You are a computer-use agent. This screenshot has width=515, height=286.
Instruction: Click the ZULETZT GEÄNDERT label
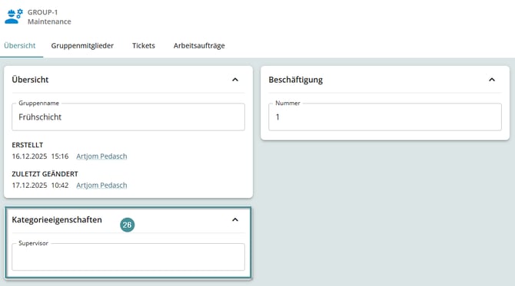click(45, 174)
